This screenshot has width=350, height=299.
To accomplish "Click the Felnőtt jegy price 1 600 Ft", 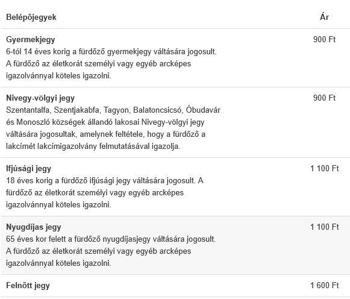I will tap(324, 286).
